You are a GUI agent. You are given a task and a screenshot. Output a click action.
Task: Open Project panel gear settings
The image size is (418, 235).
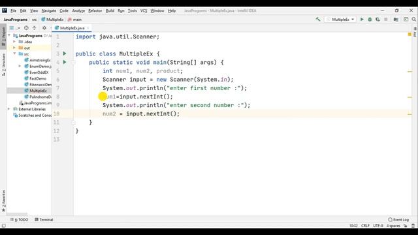click(44, 27)
